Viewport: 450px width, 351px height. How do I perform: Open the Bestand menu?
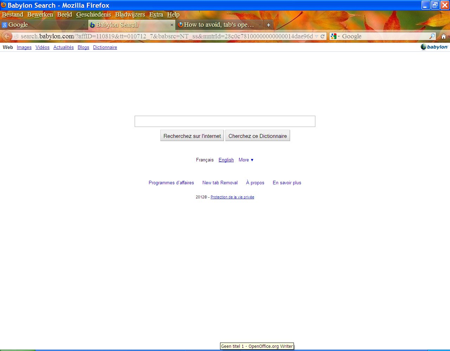click(13, 14)
